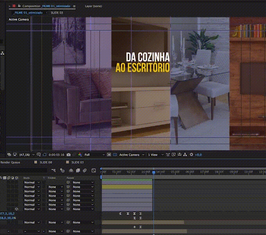Image resolution: width=266 pixels, height=235 pixels.
Task: Click the region of interest icon
Action: tap(109, 155)
